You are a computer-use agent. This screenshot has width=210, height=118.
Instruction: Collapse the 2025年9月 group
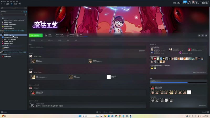[1, 50]
